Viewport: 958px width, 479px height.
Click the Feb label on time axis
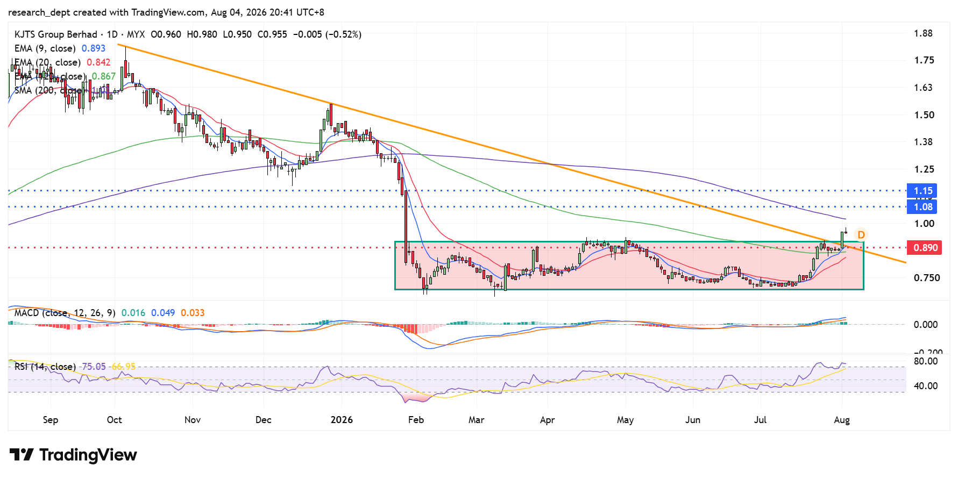[x=416, y=420]
